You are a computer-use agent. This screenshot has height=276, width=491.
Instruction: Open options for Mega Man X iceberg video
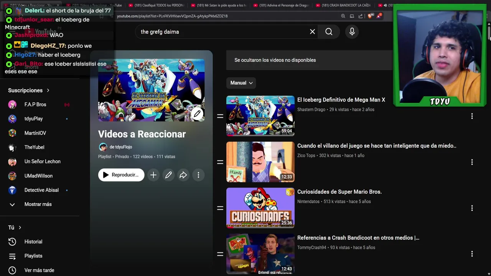click(472, 116)
